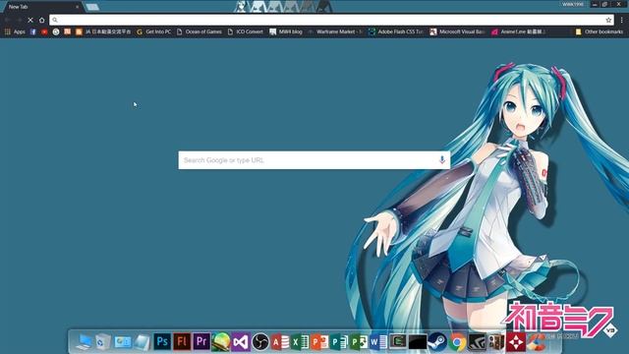Open the ICO Convert bookmark
629x354 pixels.
coord(246,31)
